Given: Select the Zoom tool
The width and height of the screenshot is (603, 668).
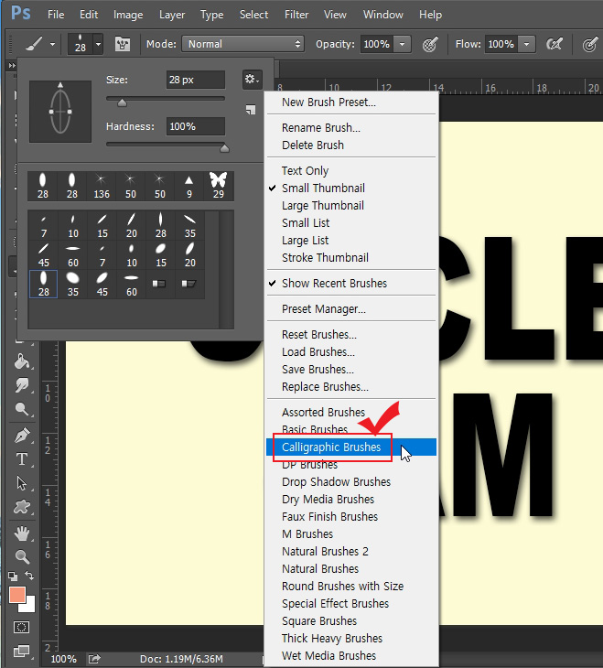Looking at the screenshot, I should 22,556.
